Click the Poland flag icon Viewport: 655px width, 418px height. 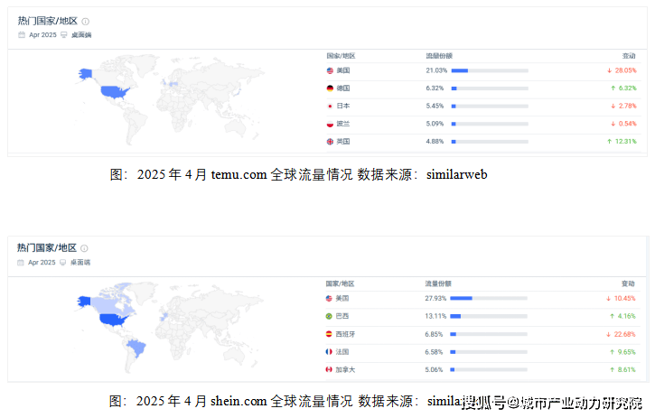[330, 124]
